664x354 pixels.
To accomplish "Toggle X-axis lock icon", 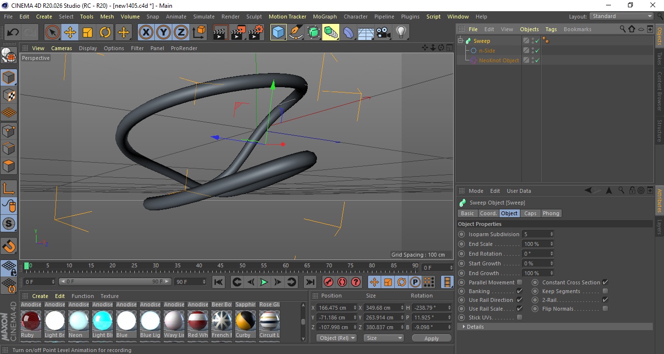I will (x=146, y=33).
